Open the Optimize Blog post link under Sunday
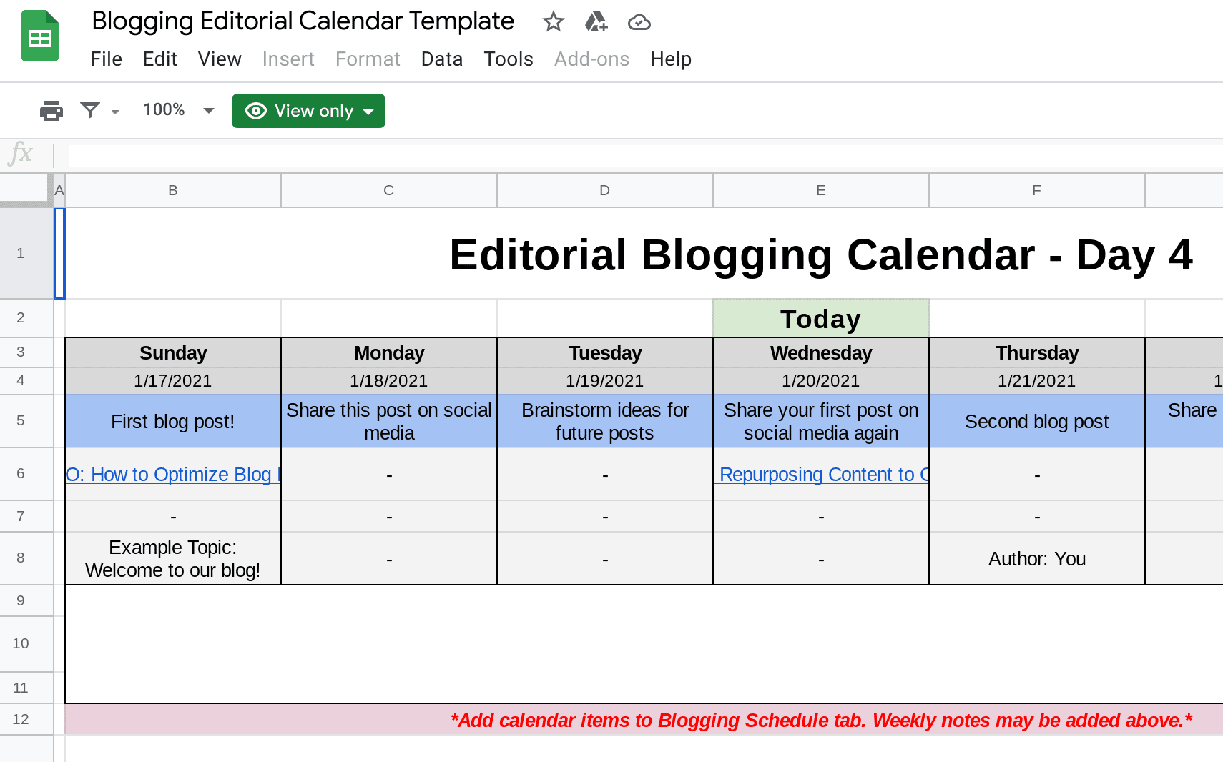 click(172, 474)
